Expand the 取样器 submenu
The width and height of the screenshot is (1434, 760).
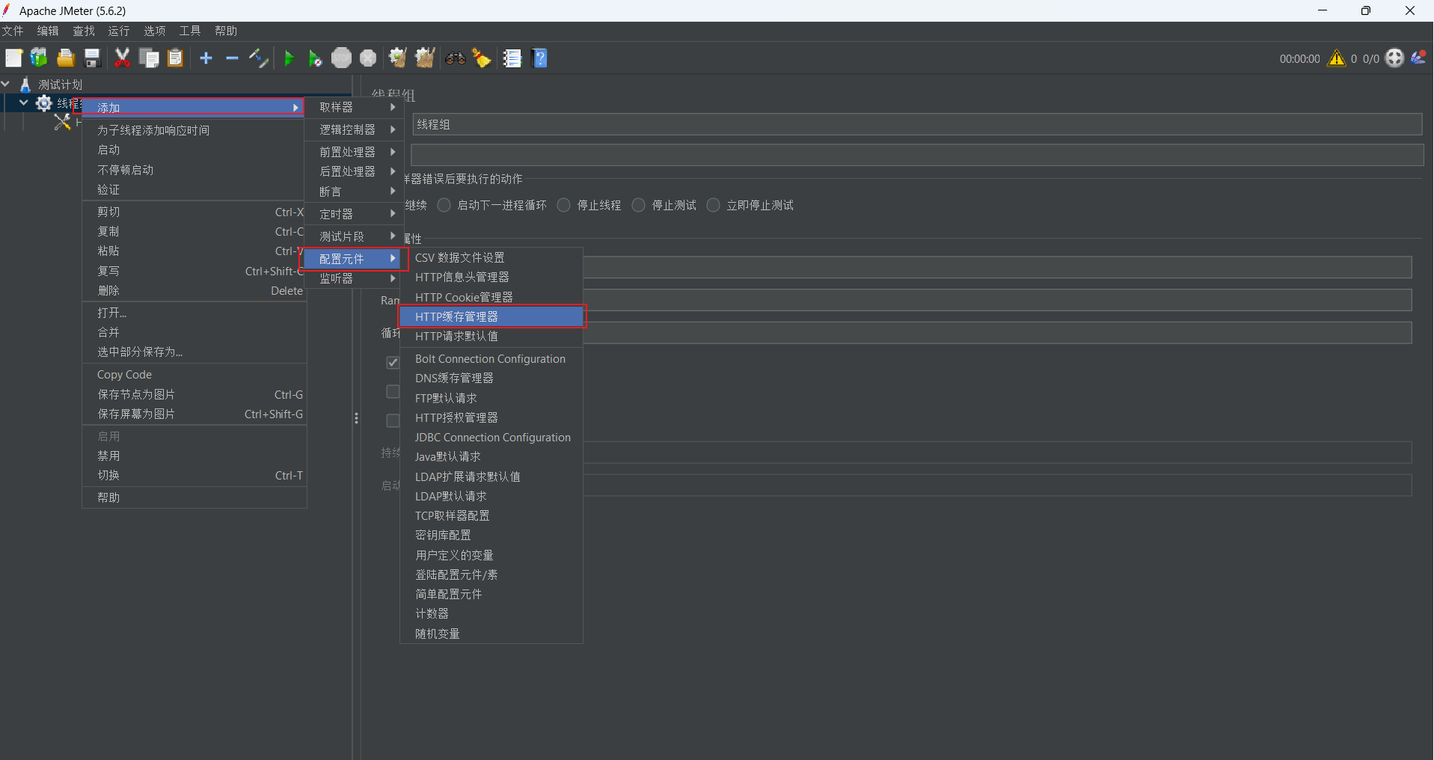(x=354, y=108)
